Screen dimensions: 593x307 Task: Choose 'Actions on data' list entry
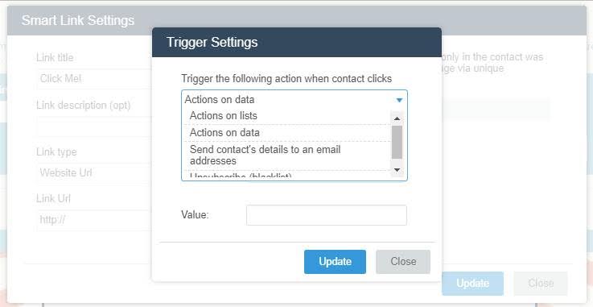pyautogui.click(x=287, y=133)
